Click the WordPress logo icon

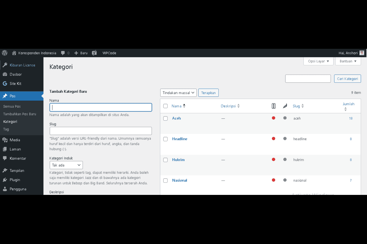pyautogui.click(x=5, y=53)
